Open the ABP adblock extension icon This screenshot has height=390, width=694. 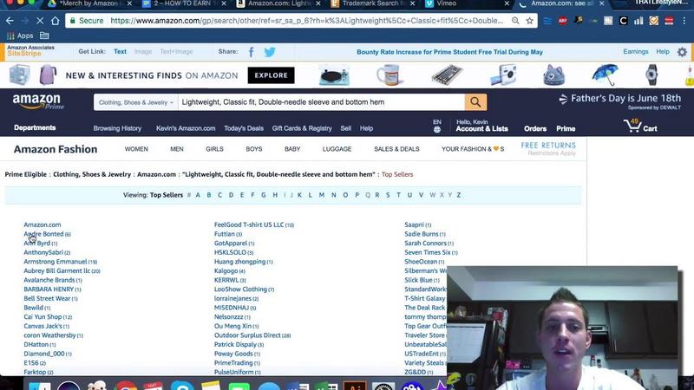coord(562,21)
